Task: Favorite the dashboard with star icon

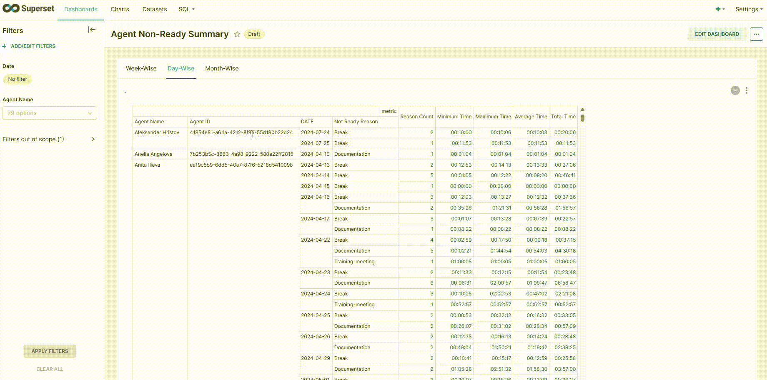Action: click(x=237, y=34)
